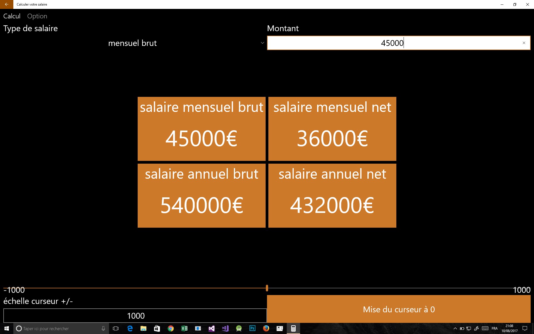Show hidden system tray icons
This screenshot has width=534, height=334.
point(455,328)
